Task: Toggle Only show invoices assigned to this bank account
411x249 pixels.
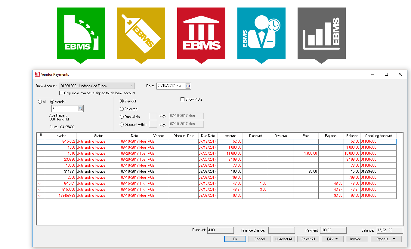Action: [61, 93]
